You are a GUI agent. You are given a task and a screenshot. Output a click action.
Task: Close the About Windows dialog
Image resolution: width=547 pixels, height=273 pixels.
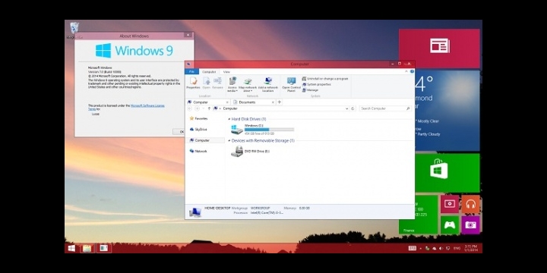188,35
